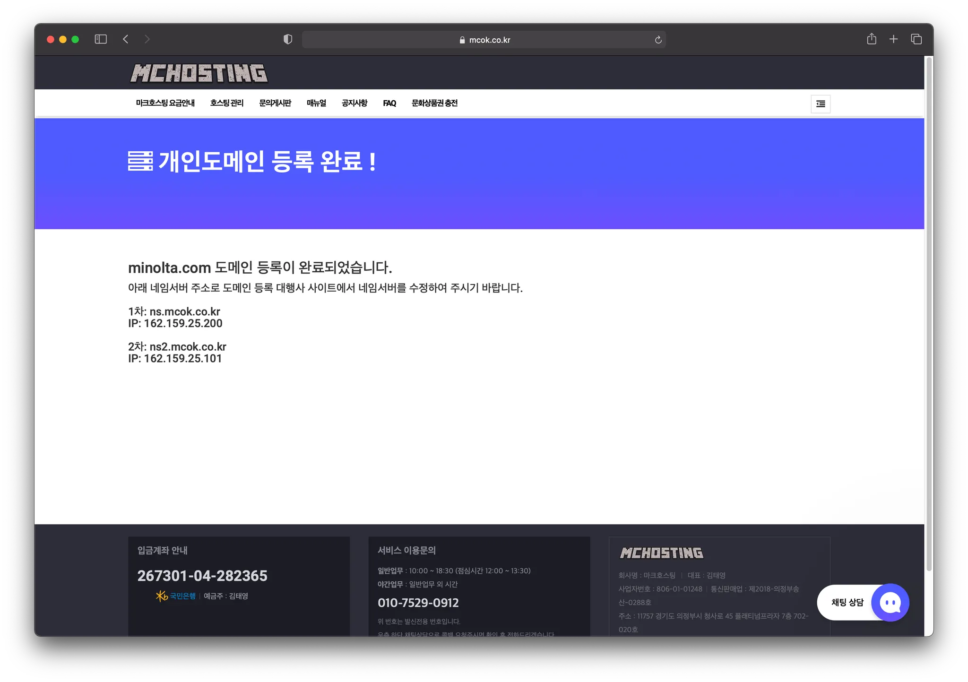The height and width of the screenshot is (682, 968).
Task: Go to 문의게시판 menu item
Action: click(x=275, y=103)
